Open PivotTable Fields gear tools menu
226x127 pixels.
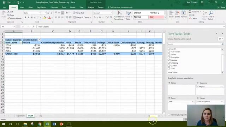220,39
